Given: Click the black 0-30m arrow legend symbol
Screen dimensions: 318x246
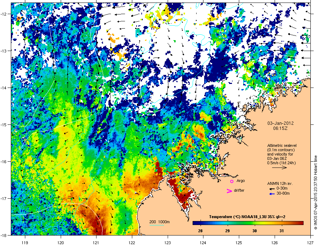Looking at the screenshot, I should click(x=272, y=189).
